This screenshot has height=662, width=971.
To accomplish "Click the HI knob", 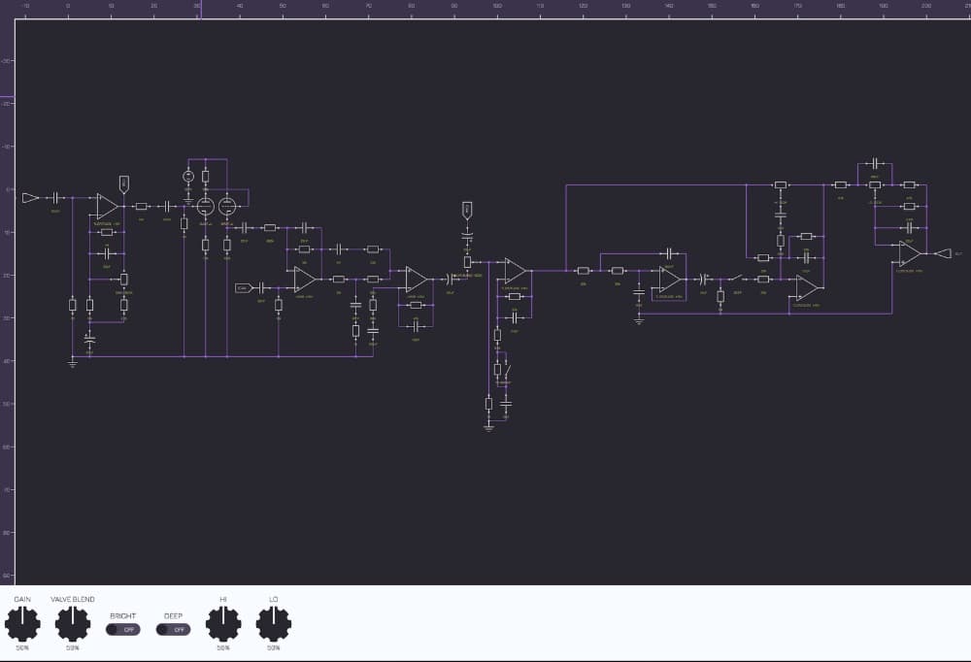I will (x=223, y=623).
